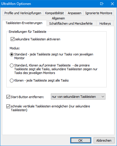The width and height of the screenshot is (117, 146).
Task: Expand the nur von sekundären Taskleisten dropdown
Action: [x=78, y=97]
